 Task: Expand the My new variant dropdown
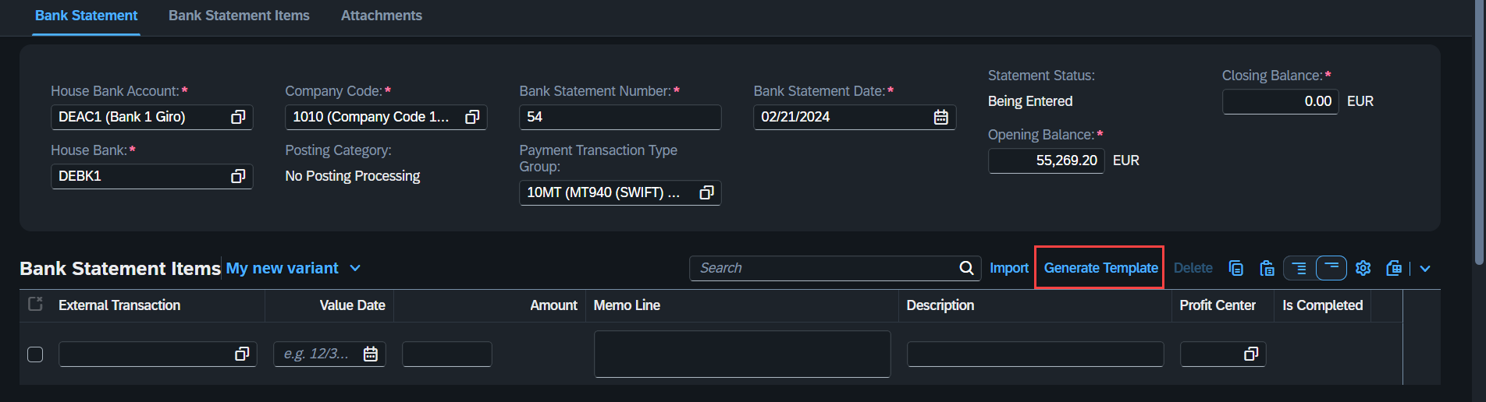355,268
